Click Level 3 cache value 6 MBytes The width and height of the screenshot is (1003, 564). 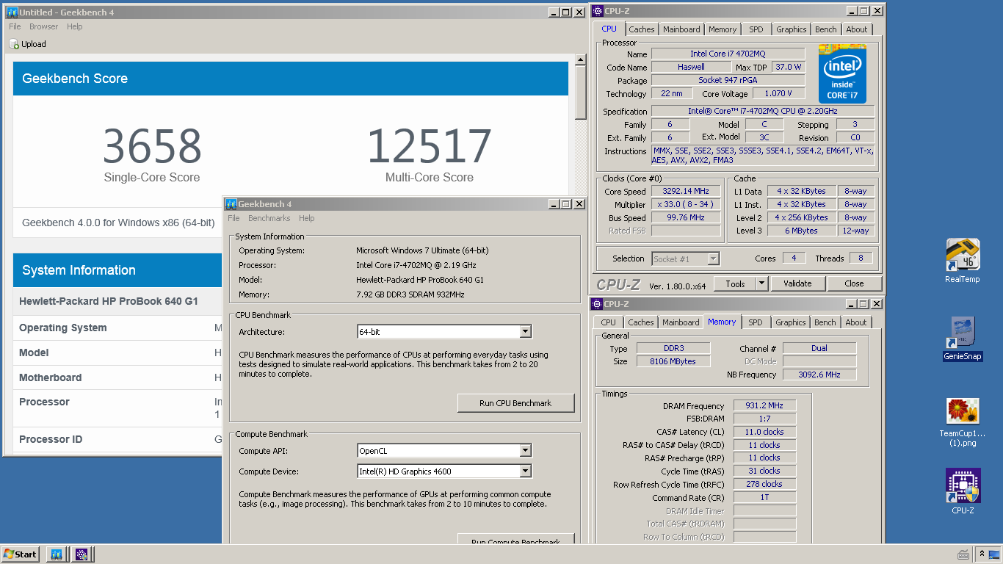click(x=801, y=231)
